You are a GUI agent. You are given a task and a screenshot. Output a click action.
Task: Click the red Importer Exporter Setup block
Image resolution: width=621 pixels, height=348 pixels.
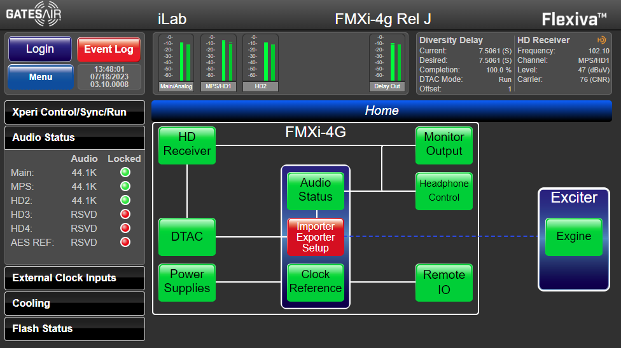[x=316, y=237]
